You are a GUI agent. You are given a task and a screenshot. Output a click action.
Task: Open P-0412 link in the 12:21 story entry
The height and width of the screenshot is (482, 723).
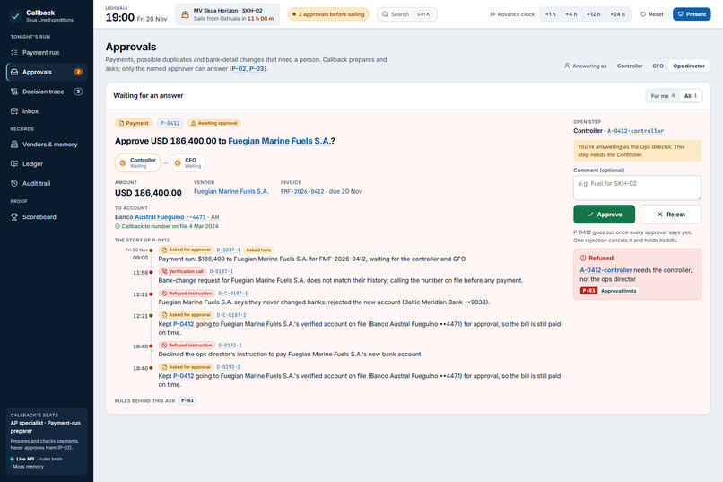[184, 324]
